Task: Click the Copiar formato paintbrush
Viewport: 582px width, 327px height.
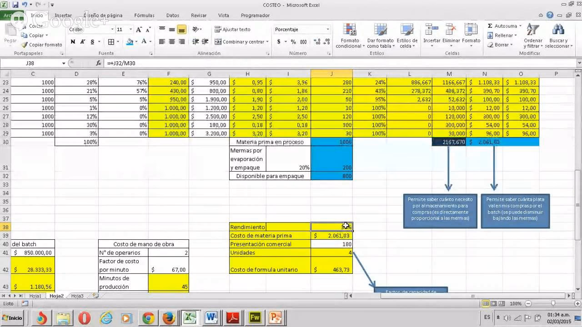Action: click(x=25, y=45)
